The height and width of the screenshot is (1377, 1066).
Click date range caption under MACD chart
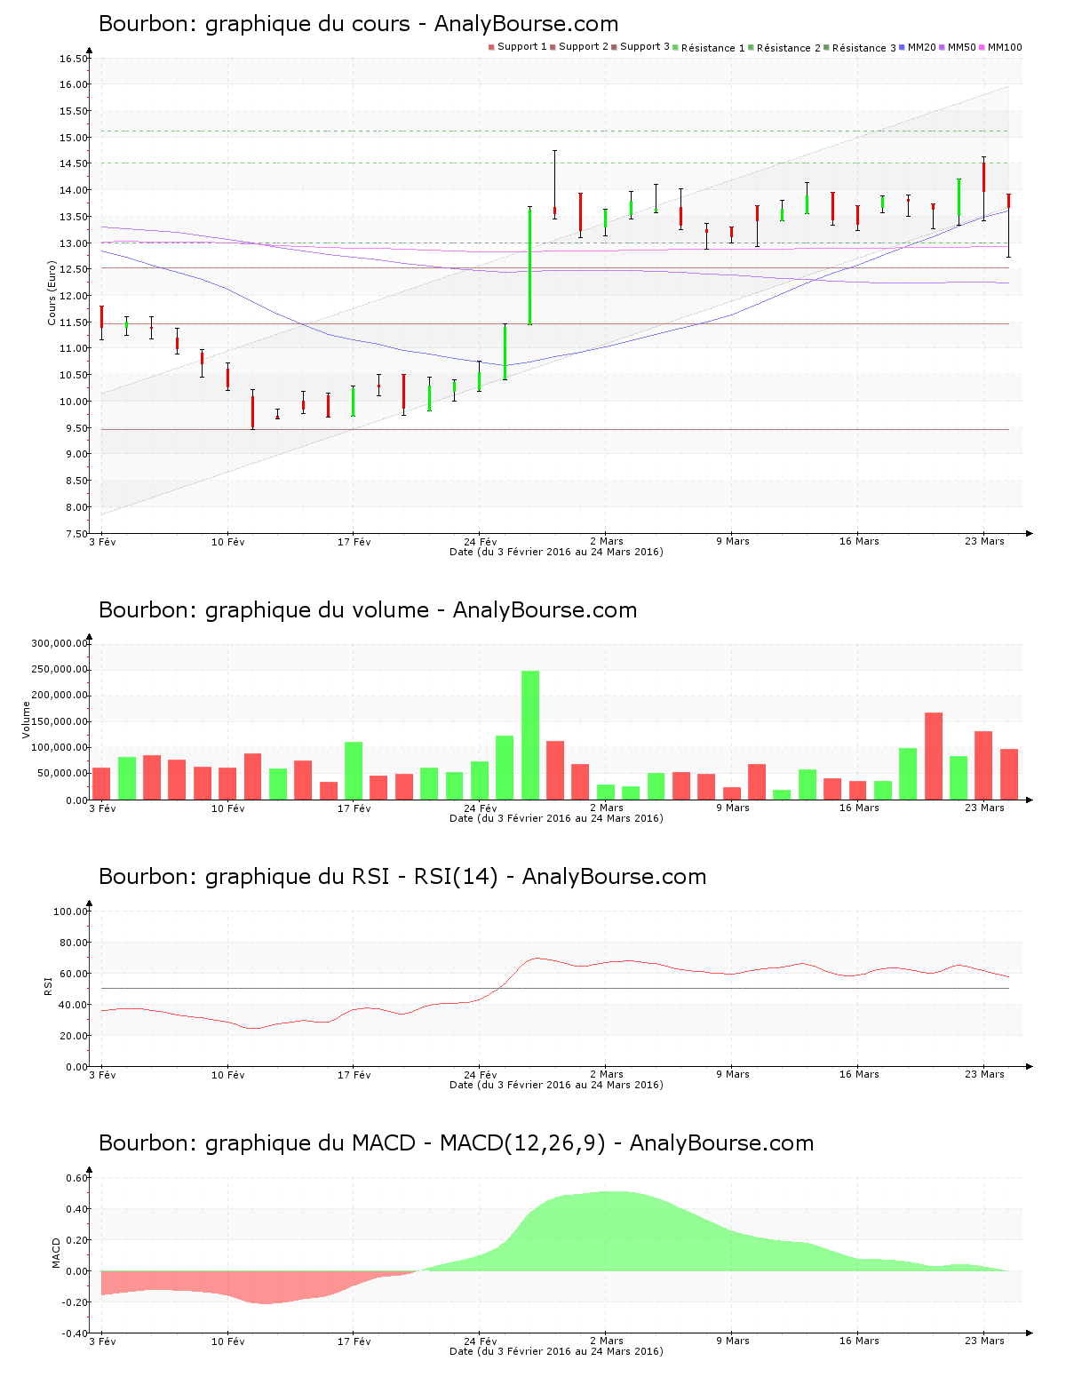(556, 1351)
